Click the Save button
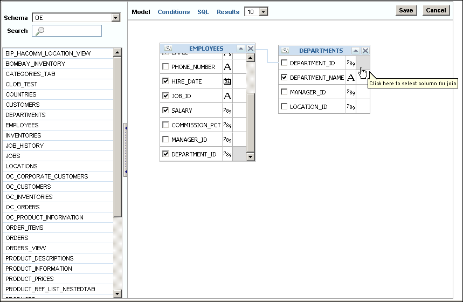Viewport: 463px width, 302px height. (406, 10)
